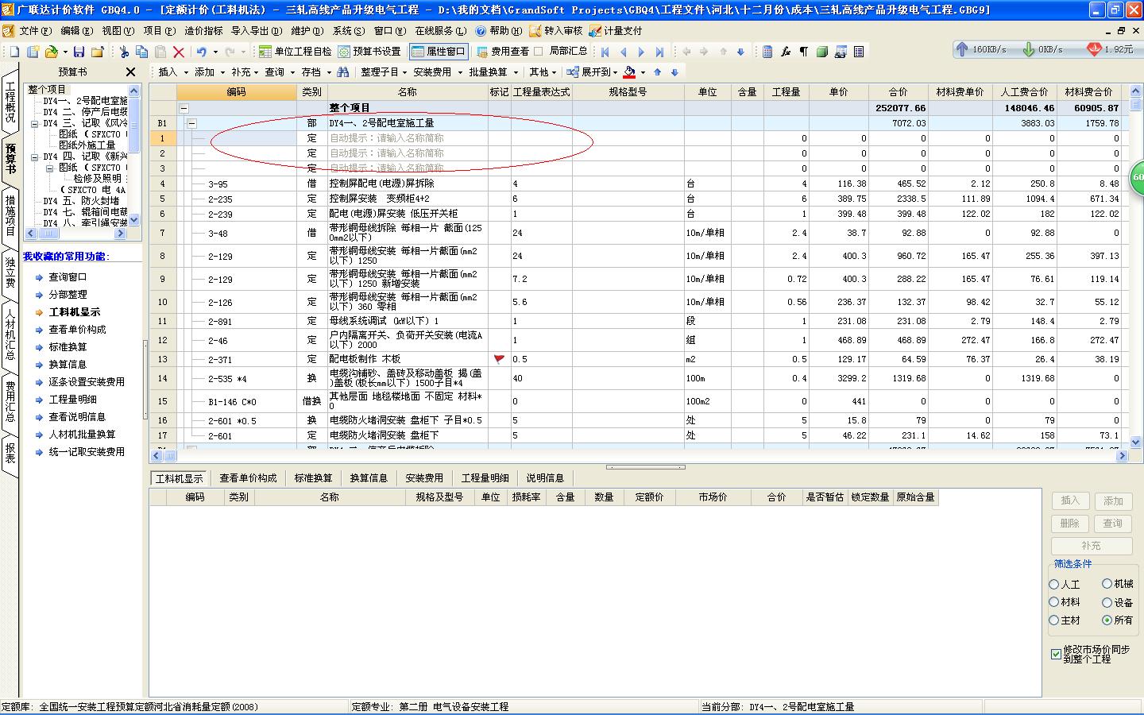Open the 安装费用 dropdown
Viewport: 1144px width, 715px height.
point(436,72)
